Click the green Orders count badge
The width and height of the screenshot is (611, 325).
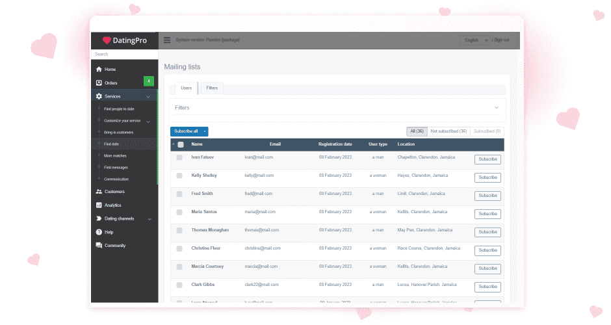[148, 81]
